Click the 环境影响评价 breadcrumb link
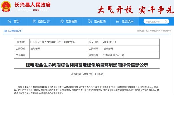Viewport: 174px width, 116px height. [x=166, y=31]
